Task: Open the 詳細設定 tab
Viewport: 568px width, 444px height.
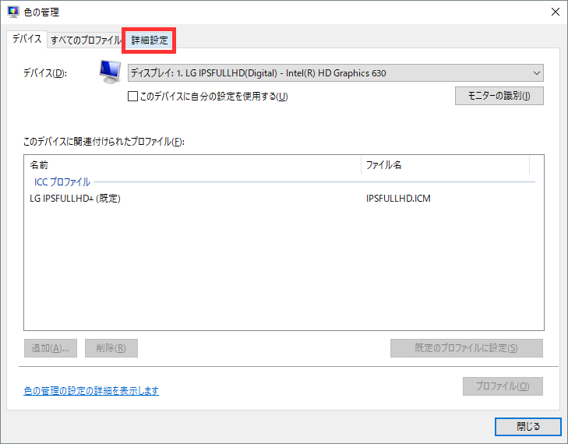Action: pos(149,40)
